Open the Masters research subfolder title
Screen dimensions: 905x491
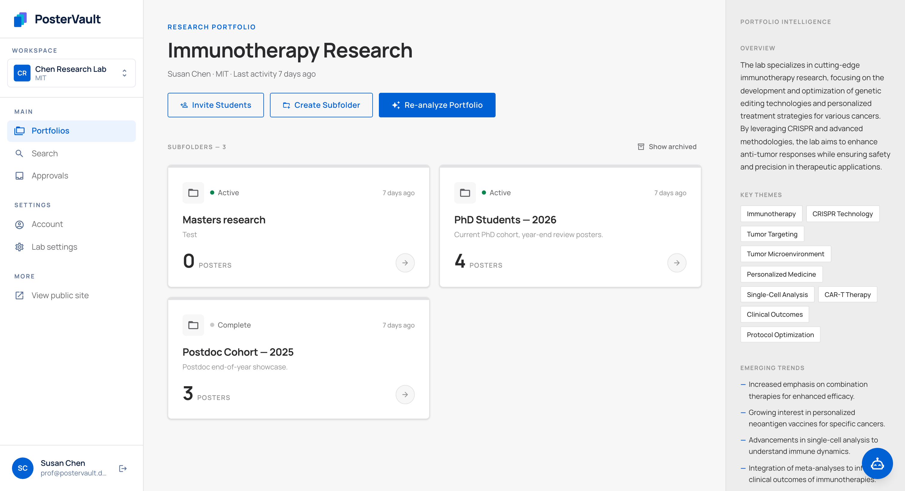click(224, 220)
